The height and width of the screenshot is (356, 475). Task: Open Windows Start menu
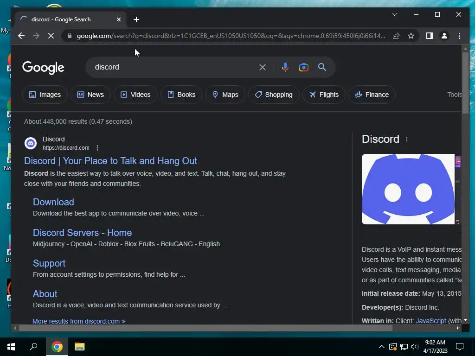pyautogui.click(x=11, y=347)
